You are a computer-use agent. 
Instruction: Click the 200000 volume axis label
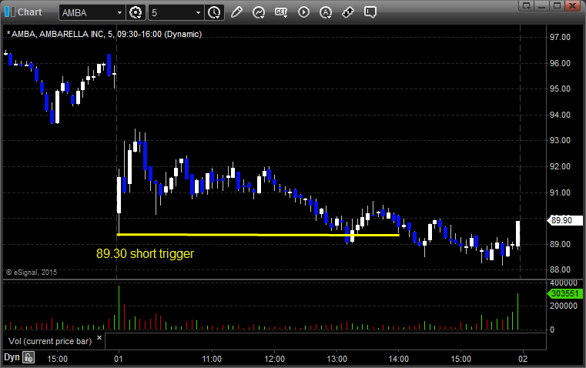click(x=564, y=306)
